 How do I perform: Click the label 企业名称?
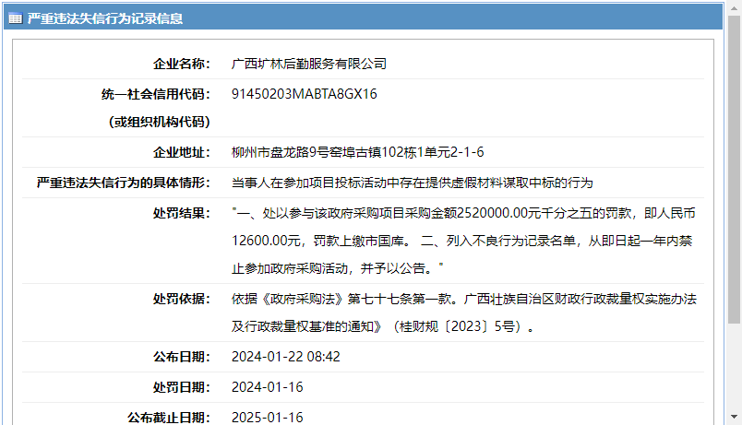click(x=181, y=64)
